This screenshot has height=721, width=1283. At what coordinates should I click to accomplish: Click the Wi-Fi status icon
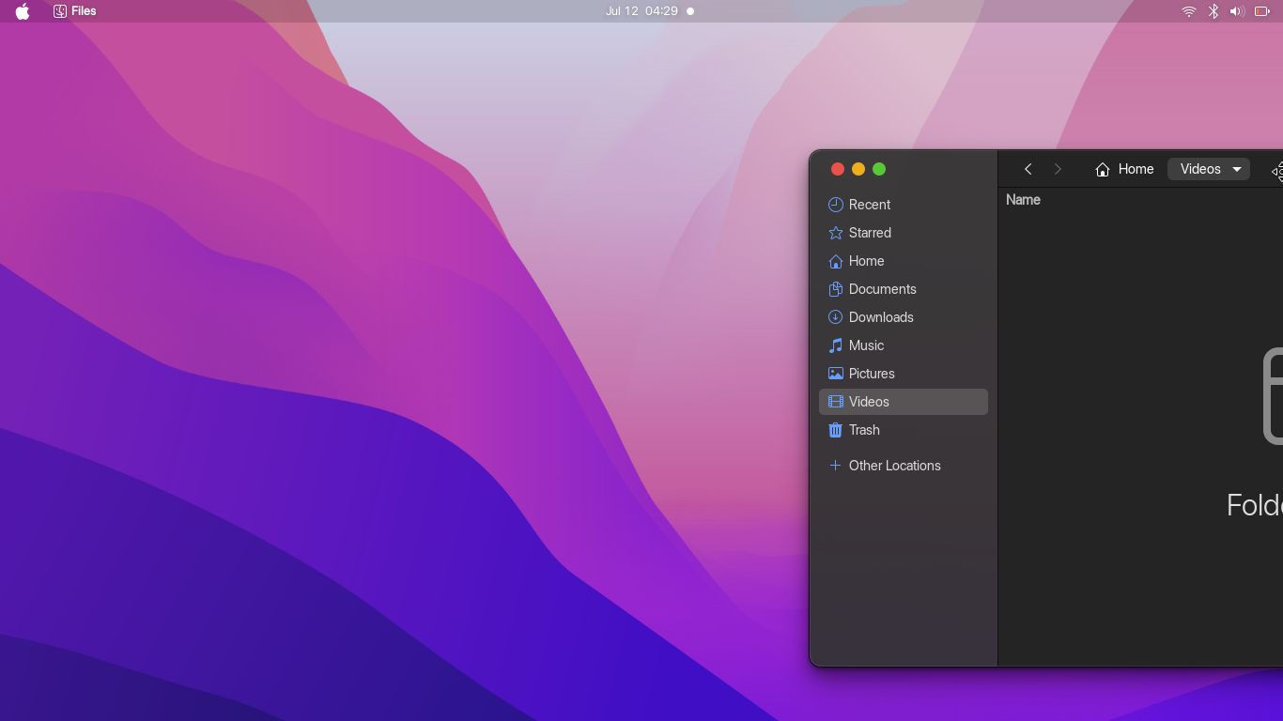(1188, 11)
